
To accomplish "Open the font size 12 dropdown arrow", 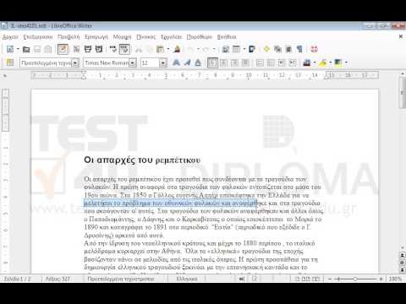I will (163, 62).
